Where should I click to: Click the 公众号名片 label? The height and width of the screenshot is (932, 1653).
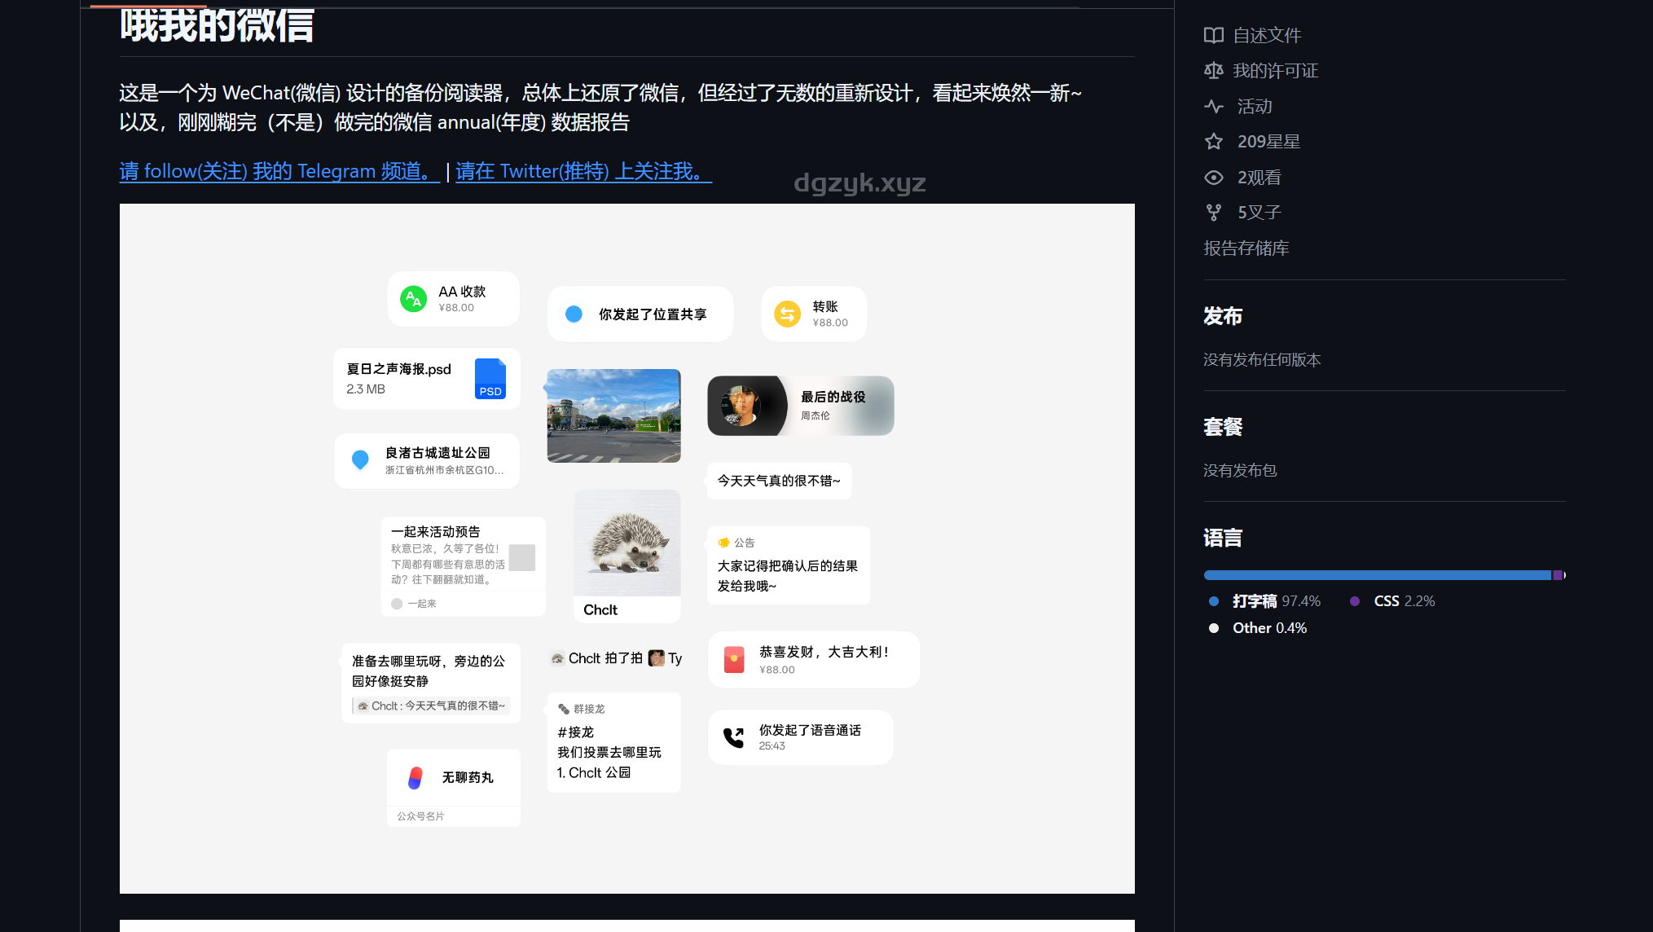point(420,816)
